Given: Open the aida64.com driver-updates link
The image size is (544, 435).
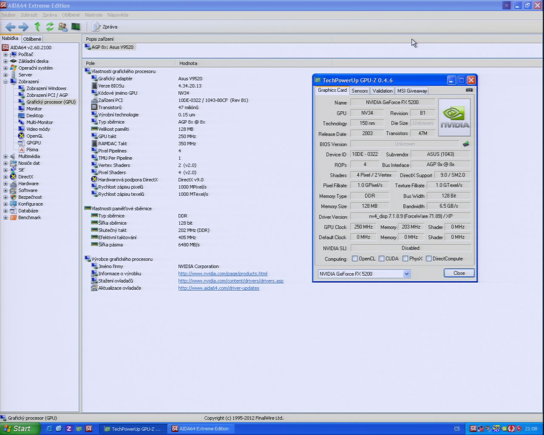Looking at the screenshot, I should [x=218, y=288].
